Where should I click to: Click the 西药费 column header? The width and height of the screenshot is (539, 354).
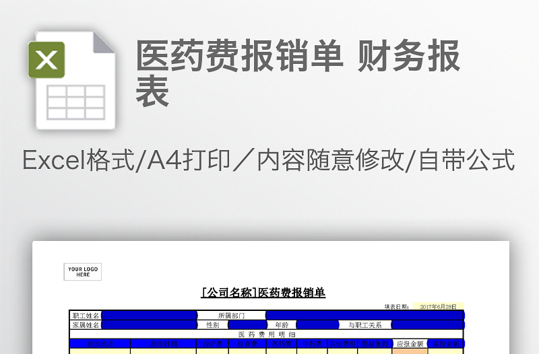[x=282, y=344]
